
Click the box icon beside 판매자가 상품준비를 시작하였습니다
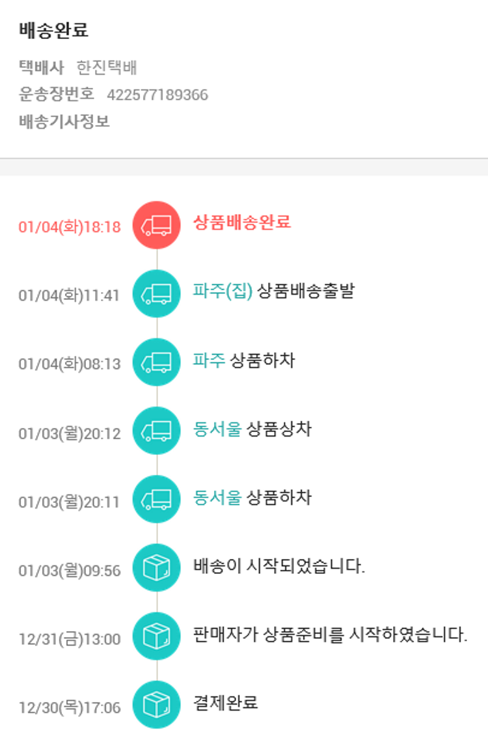156,636
